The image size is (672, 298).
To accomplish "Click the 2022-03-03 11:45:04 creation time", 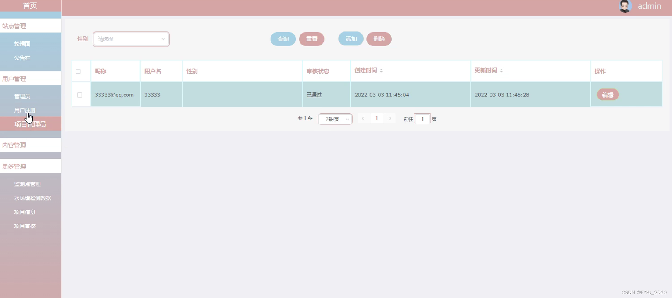I will tap(382, 95).
